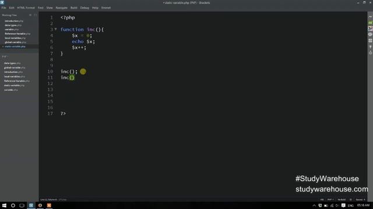This screenshot has width=373, height=209.
Task: Click the green icon below Live Preview
Action: click(x=370, y=23)
